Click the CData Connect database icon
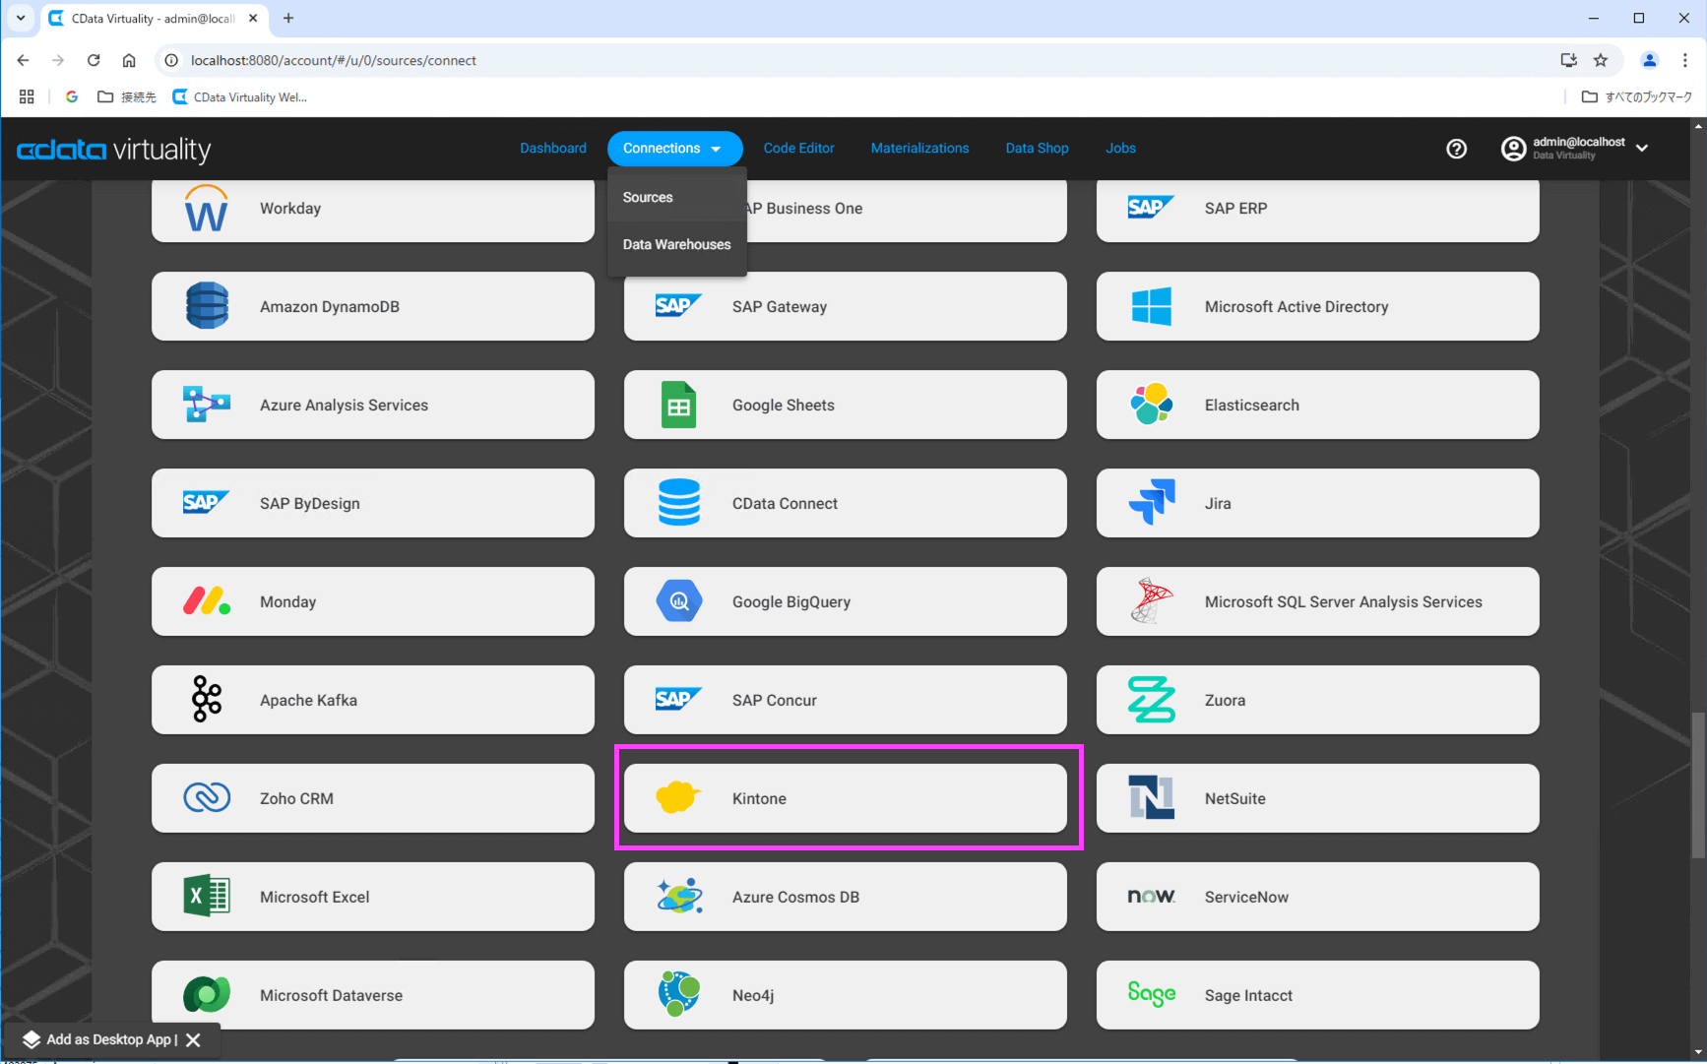 (679, 502)
